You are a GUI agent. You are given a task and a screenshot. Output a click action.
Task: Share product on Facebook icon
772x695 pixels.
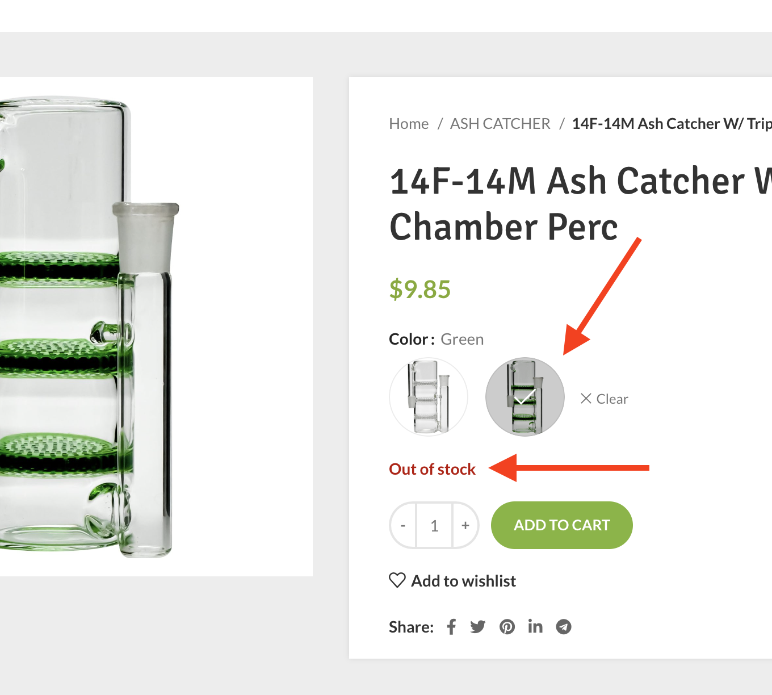pos(451,627)
